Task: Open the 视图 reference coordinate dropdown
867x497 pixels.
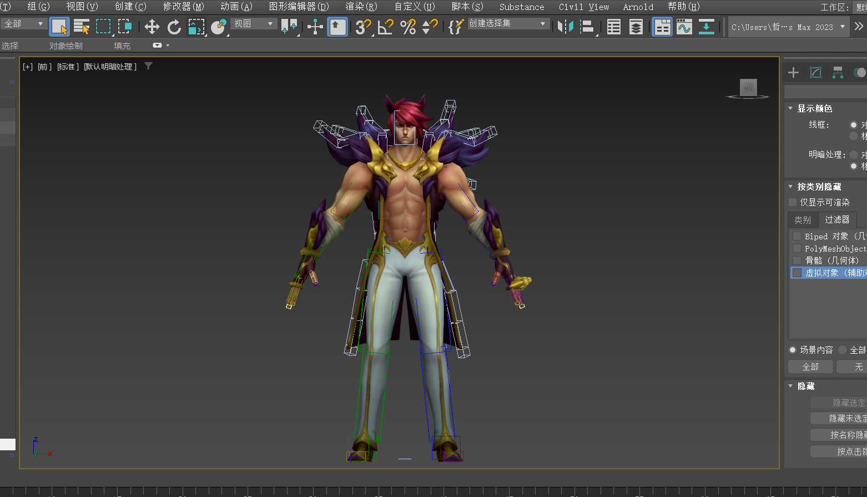Action: click(254, 24)
